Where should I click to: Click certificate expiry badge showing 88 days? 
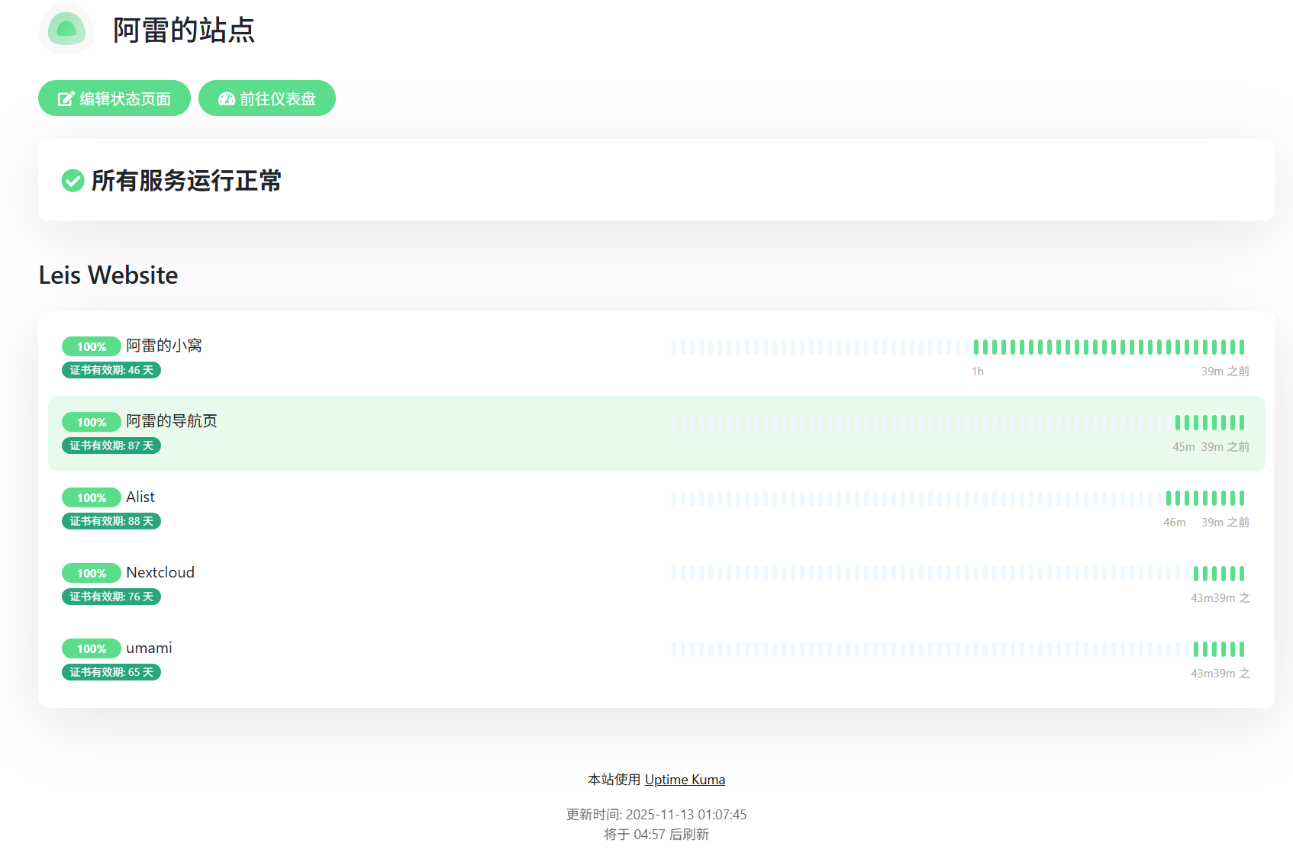tap(111, 521)
